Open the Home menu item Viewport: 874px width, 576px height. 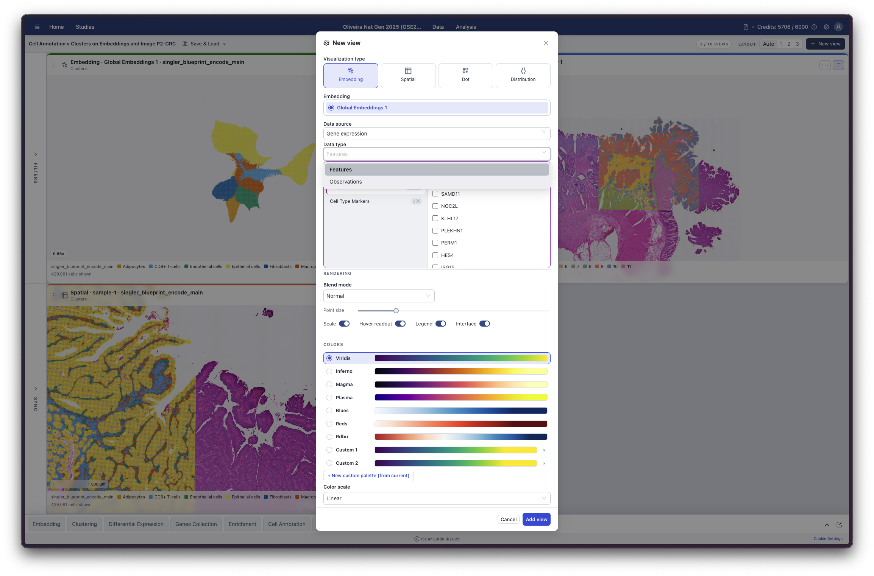pos(56,27)
